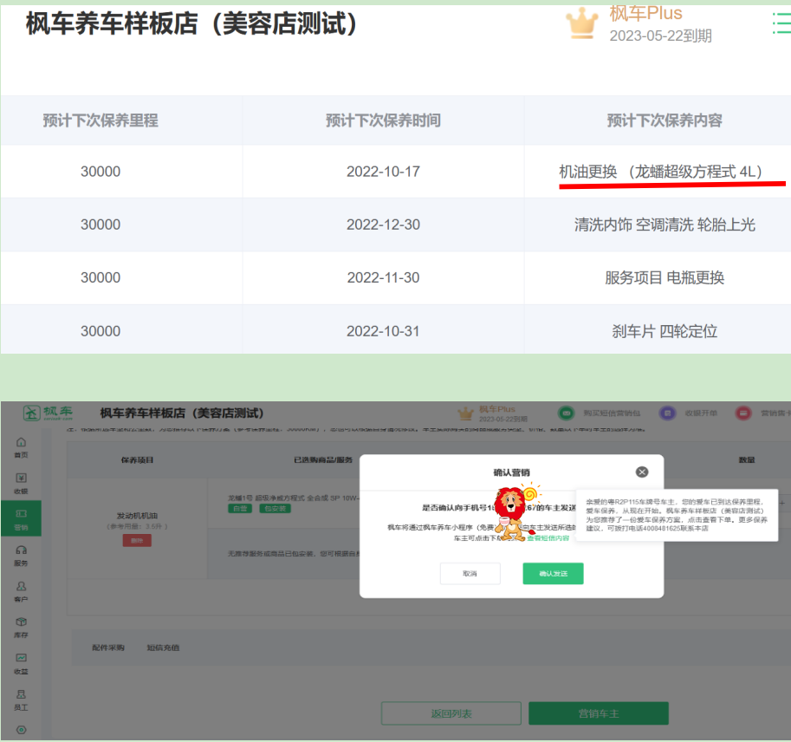
Task: Click the 枫车 logo in lower window
Action: (x=49, y=413)
